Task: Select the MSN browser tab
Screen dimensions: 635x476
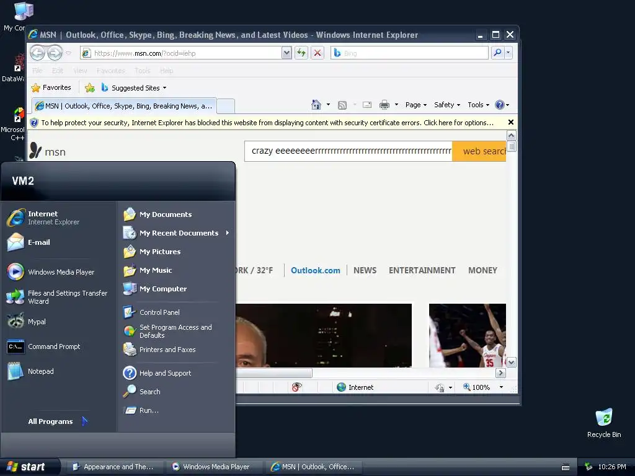Action: tap(124, 106)
